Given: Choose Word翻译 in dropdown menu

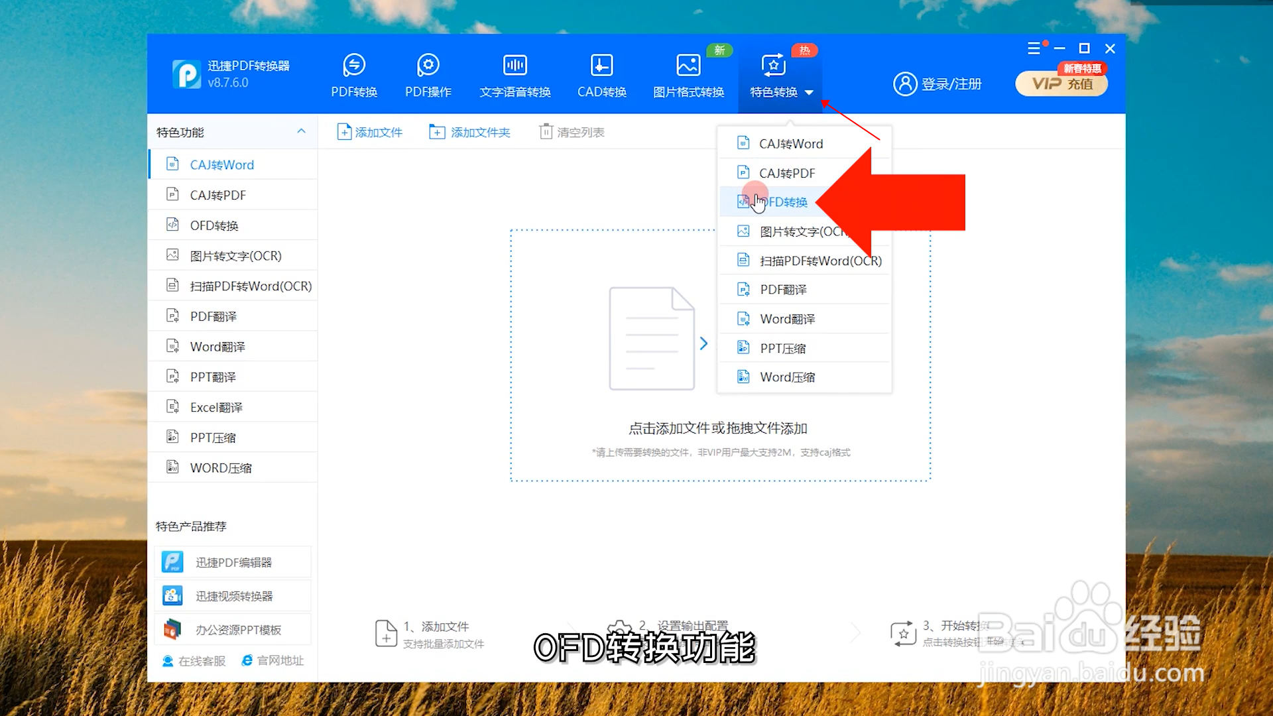Looking at the screenshot, I should click(x=804, y=319).
